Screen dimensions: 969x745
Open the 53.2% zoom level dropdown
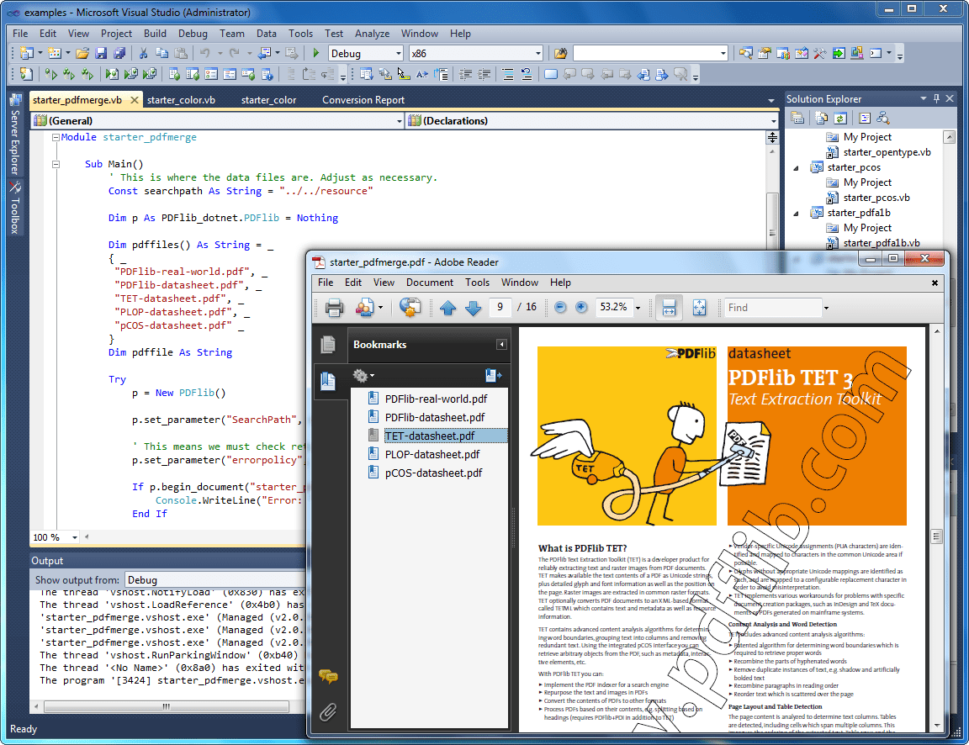pos(638,308)
